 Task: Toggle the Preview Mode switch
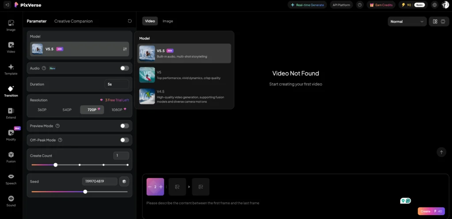point(124,126)
